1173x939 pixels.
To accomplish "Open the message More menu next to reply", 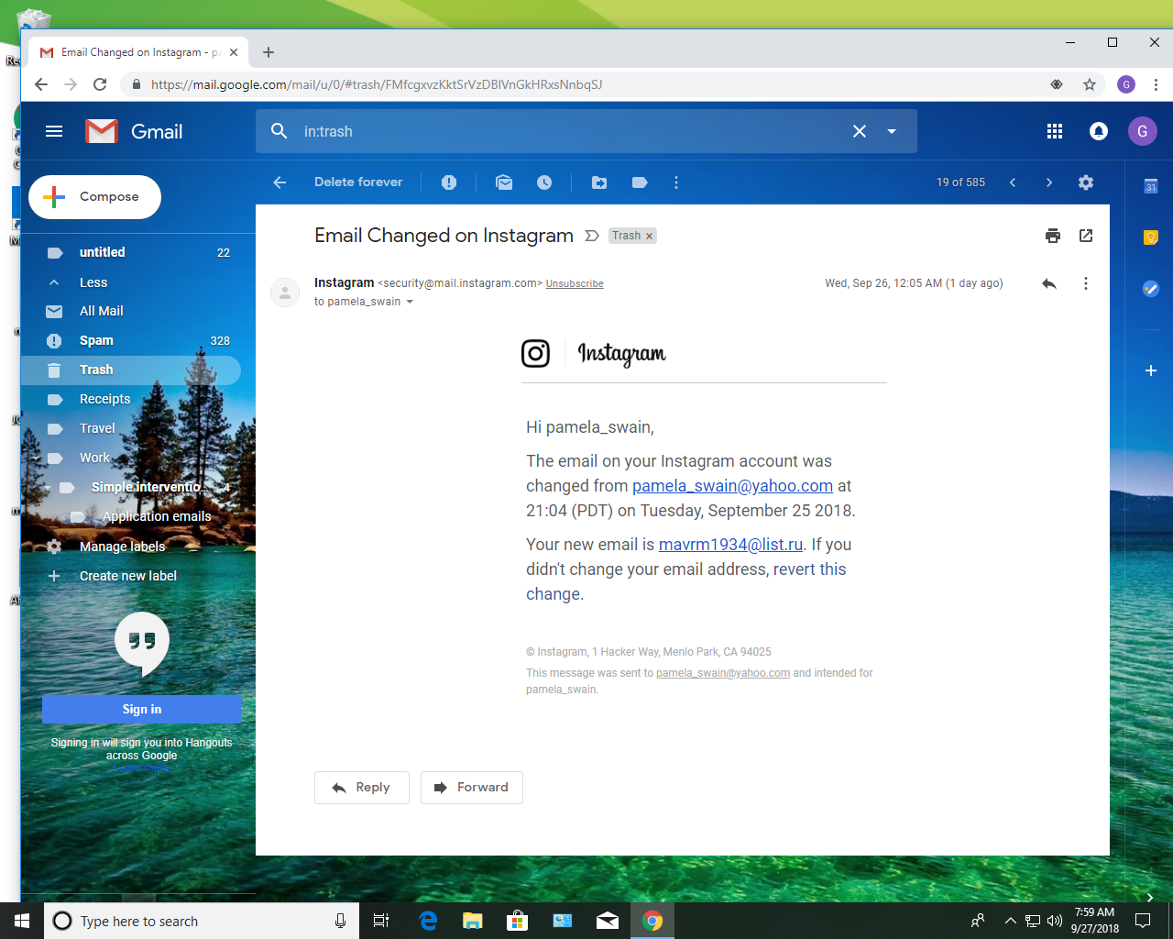I will pyautogui.click(x=1086, y=283).
